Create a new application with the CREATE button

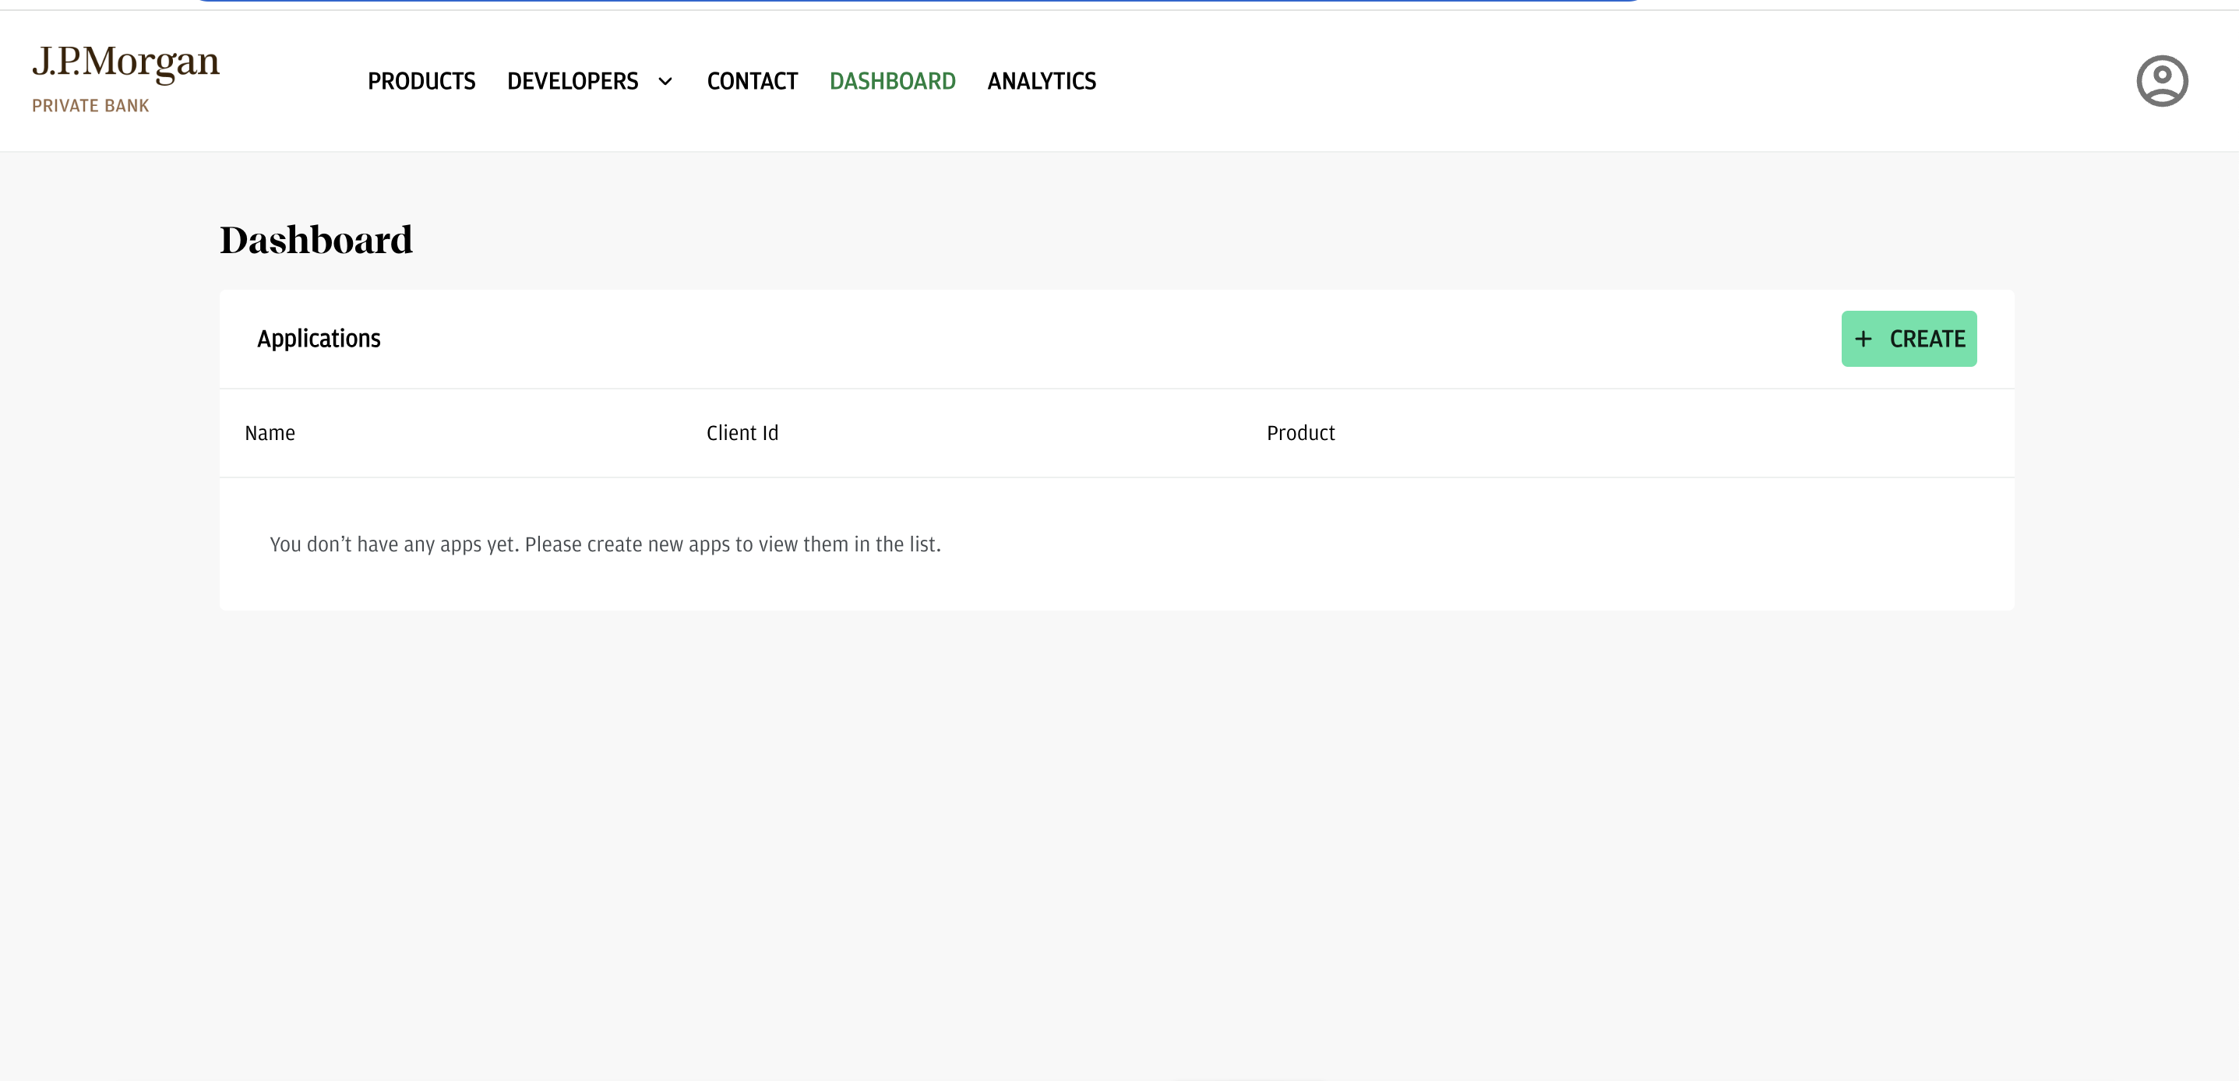pos(1909,339)
